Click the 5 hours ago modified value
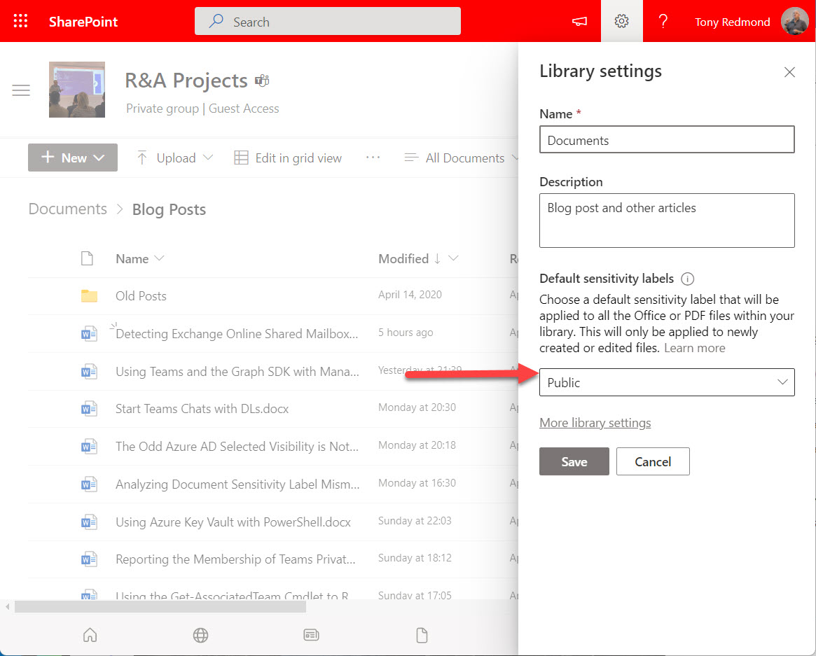The width and height of the screenshot is (816, 656). pos(406,333)
